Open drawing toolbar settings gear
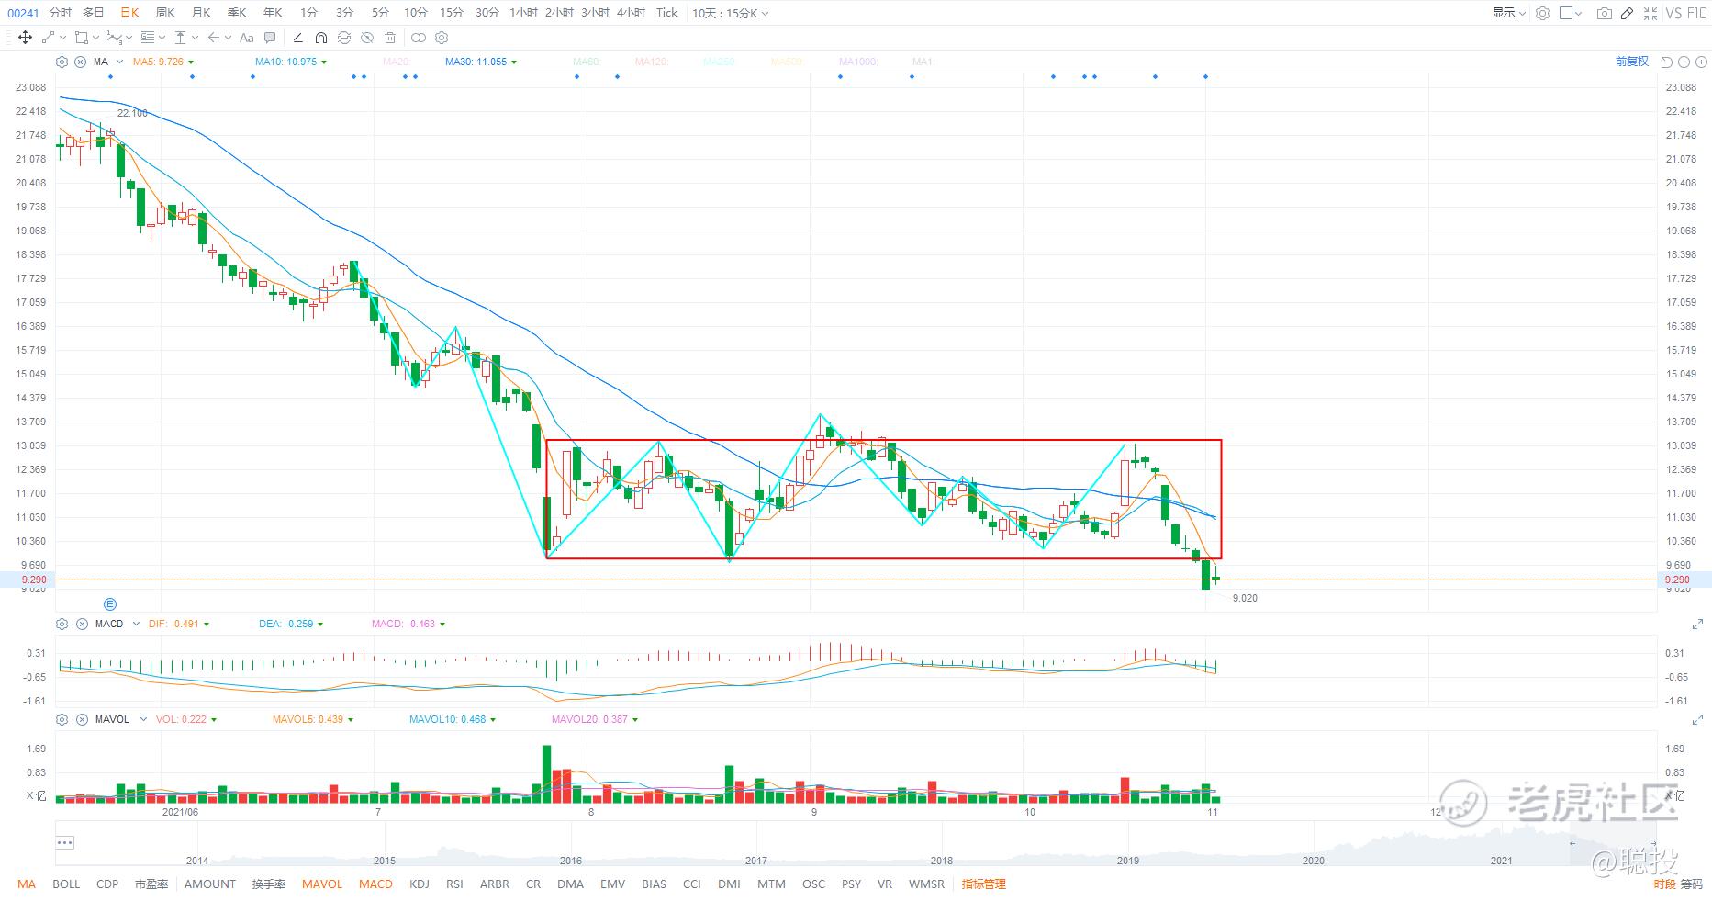1712x901 pixels. [442, 38]
